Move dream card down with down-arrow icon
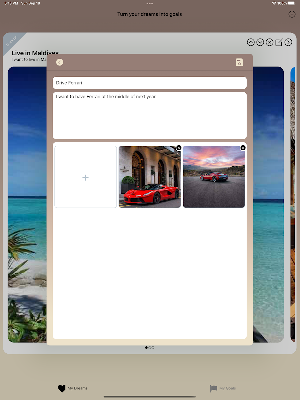 coord(260,42)
